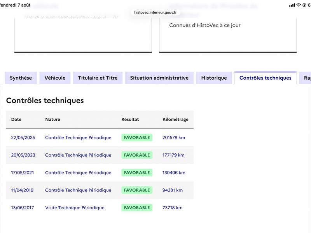Open the Titulaire et Titre tab

coord(98,78)
